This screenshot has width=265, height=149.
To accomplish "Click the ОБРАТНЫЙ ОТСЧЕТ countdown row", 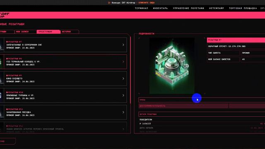I will (236, 46).
